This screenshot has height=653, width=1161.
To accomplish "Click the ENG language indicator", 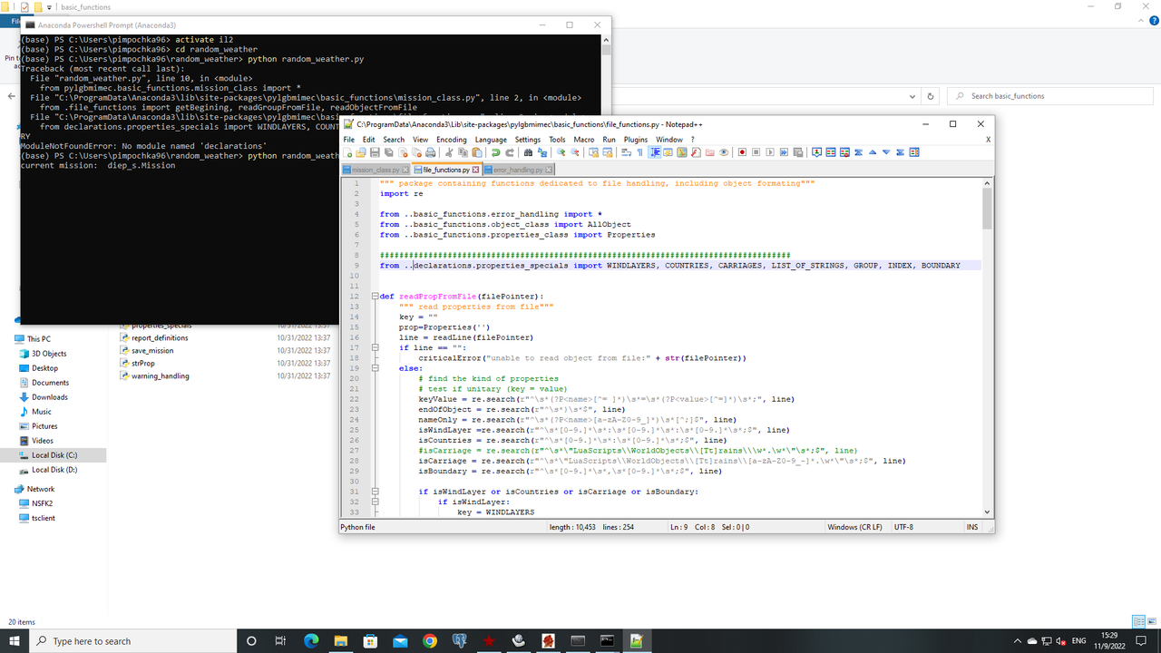I will tap(1078, 641).
